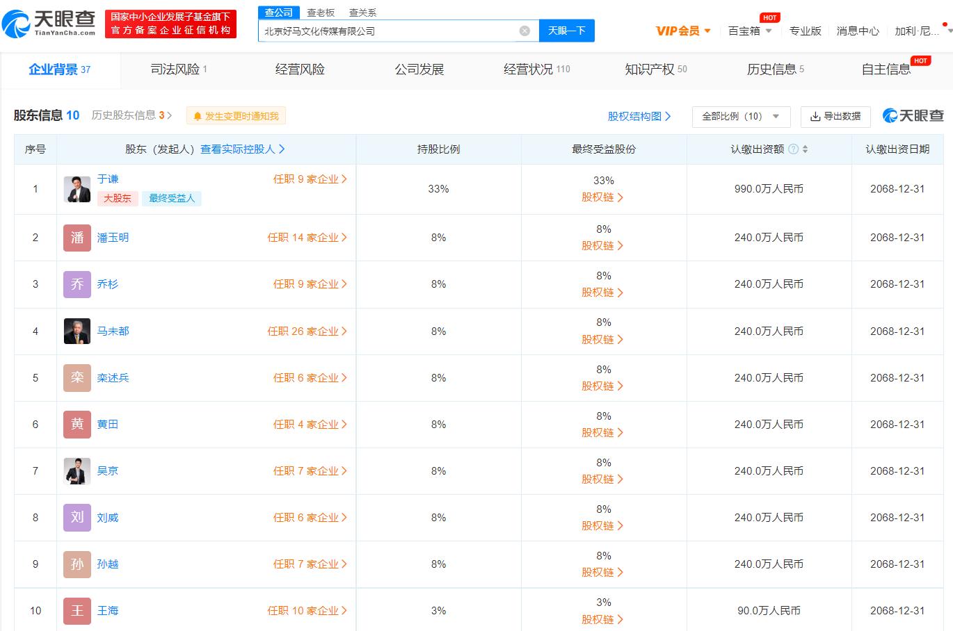Click the download icon on 导出数据
The width and height of the screenshot is (953, 631).
point(815,116)
